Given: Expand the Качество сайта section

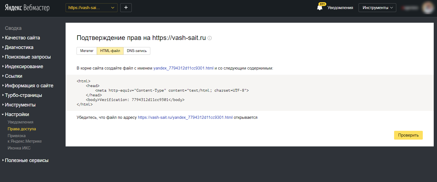Looking at the screenshot, I should (x=22, y=38).
